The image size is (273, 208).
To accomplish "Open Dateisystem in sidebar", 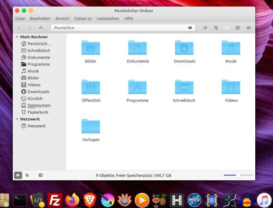I will coord(36,106).
